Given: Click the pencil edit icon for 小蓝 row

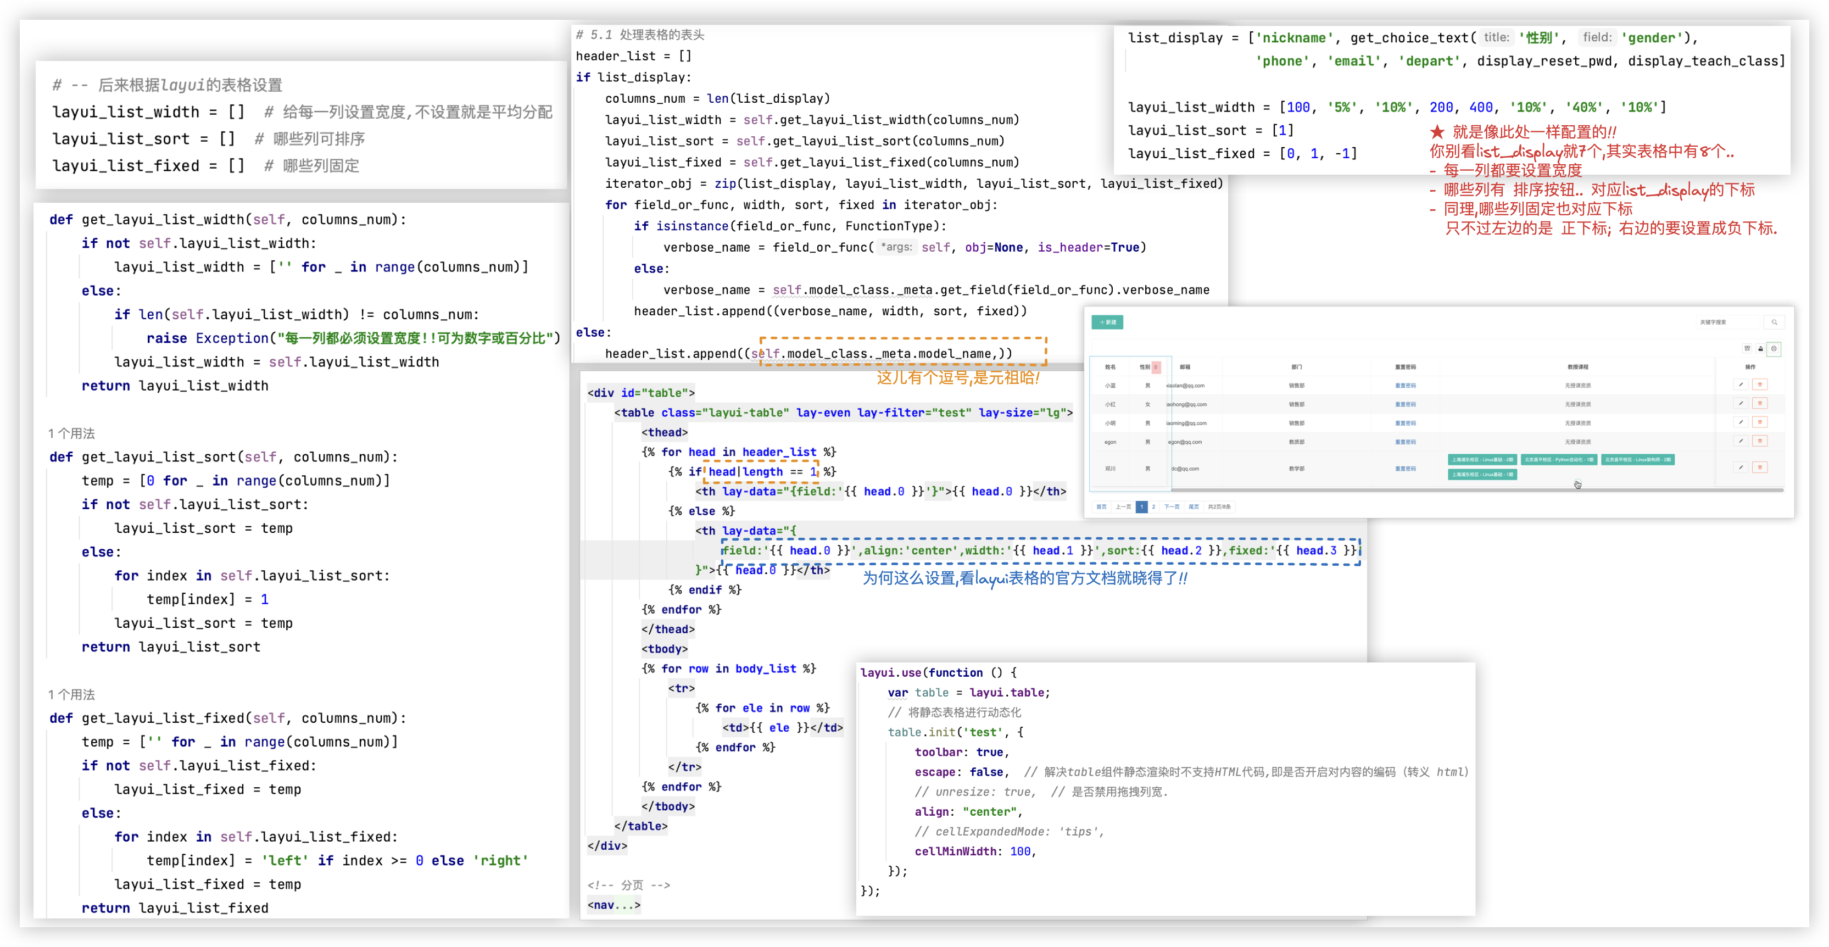Looking at the screenshot, I should [x=1741, y=385].
